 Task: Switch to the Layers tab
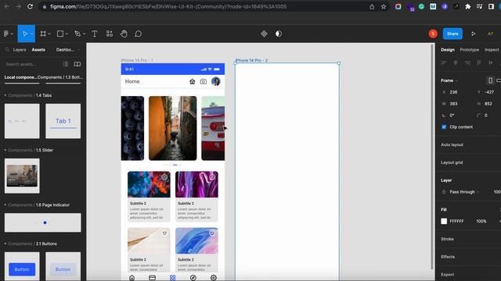20,50
